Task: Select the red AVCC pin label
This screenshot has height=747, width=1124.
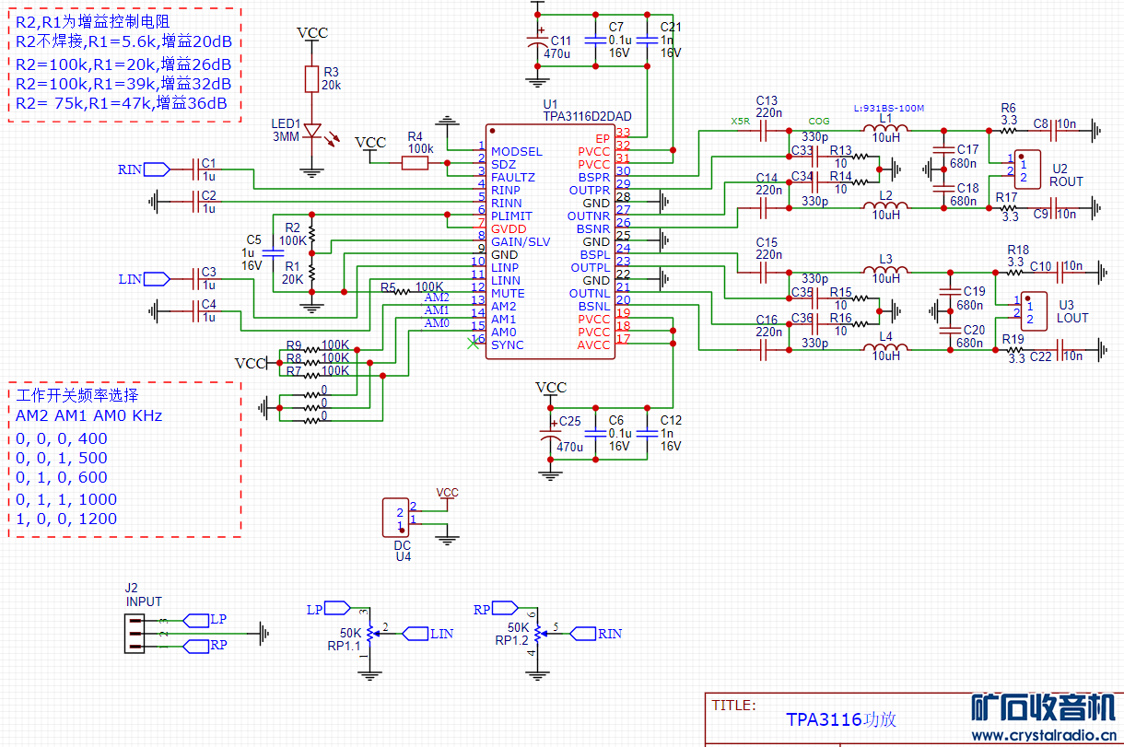Action: tap(594, 344)
